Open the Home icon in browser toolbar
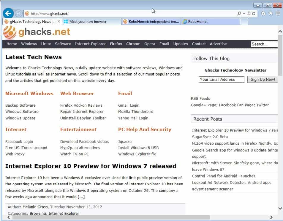Screen dimensions: 283x221 click(263, 13)
